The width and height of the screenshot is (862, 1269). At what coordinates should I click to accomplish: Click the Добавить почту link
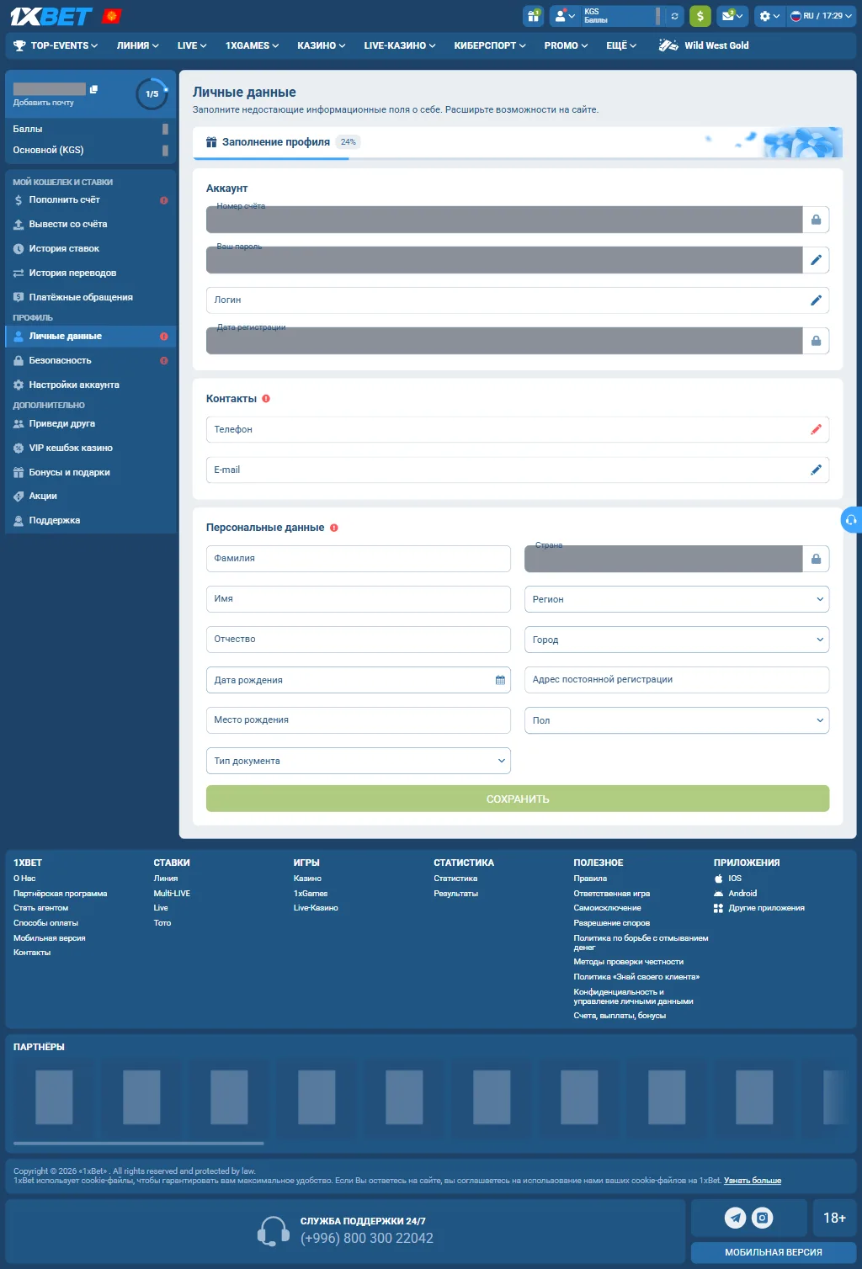click(44, 103)
